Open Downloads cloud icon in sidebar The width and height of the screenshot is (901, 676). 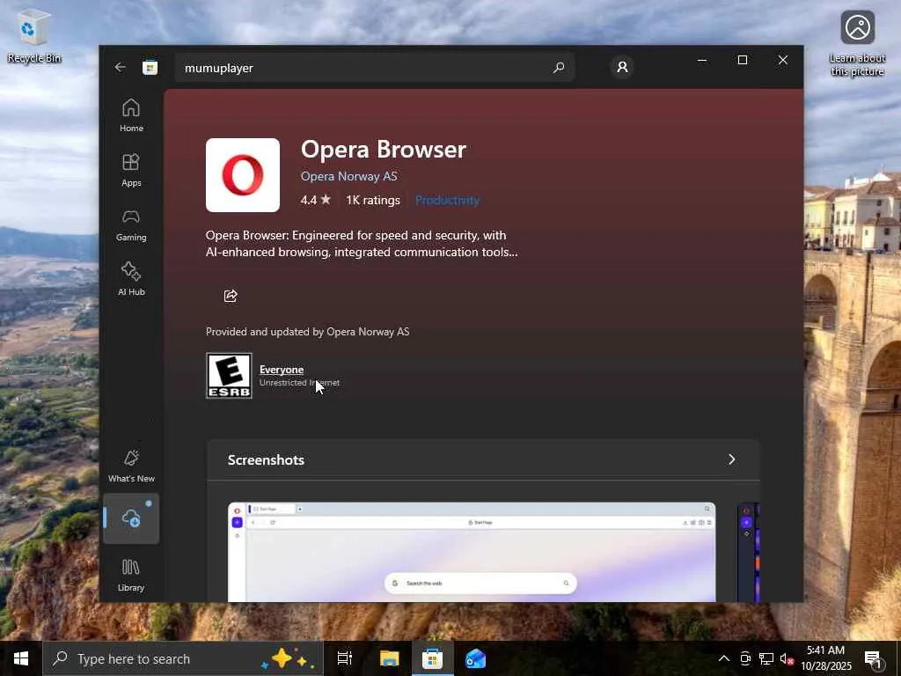point(131,518)
